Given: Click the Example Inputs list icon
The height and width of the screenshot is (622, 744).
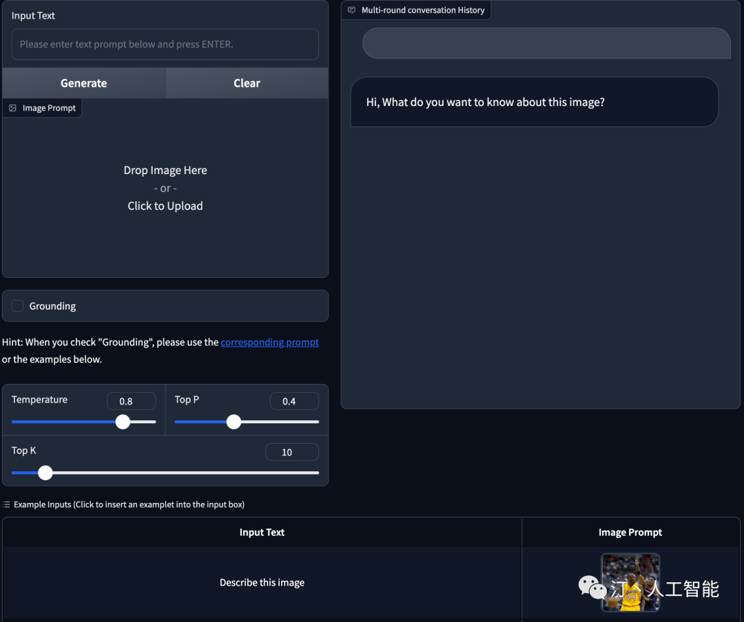Looking at the screenshot, I should [x=6, y=504].
